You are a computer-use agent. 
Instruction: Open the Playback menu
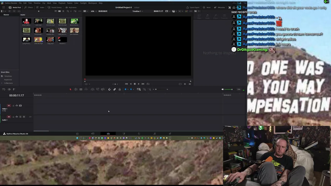coord(62,3)
